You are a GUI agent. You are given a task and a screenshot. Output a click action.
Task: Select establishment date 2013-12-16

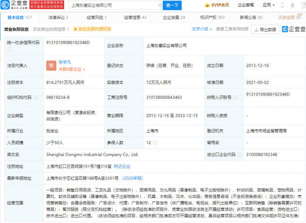click(x=257, y=66)
